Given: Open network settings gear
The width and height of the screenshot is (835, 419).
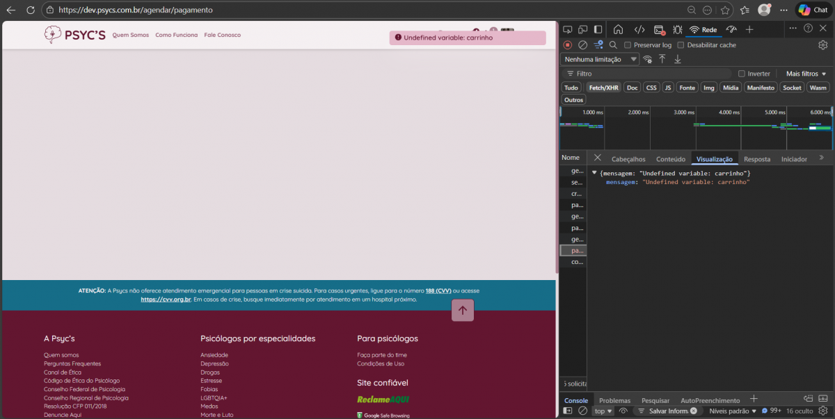Looking at the screenshot, I should (x=823, y=45).
